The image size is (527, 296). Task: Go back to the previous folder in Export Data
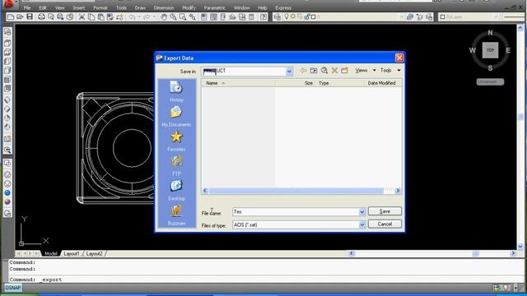click(303, 70)
